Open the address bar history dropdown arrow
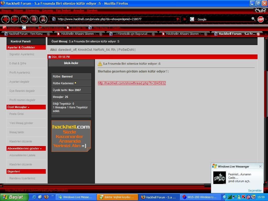 [x=178, y=19]
